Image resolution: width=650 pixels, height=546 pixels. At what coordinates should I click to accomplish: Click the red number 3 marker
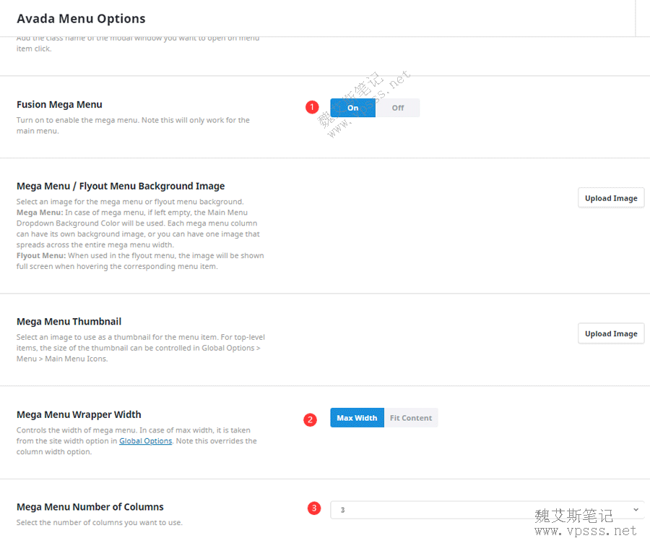click(313, 508)
